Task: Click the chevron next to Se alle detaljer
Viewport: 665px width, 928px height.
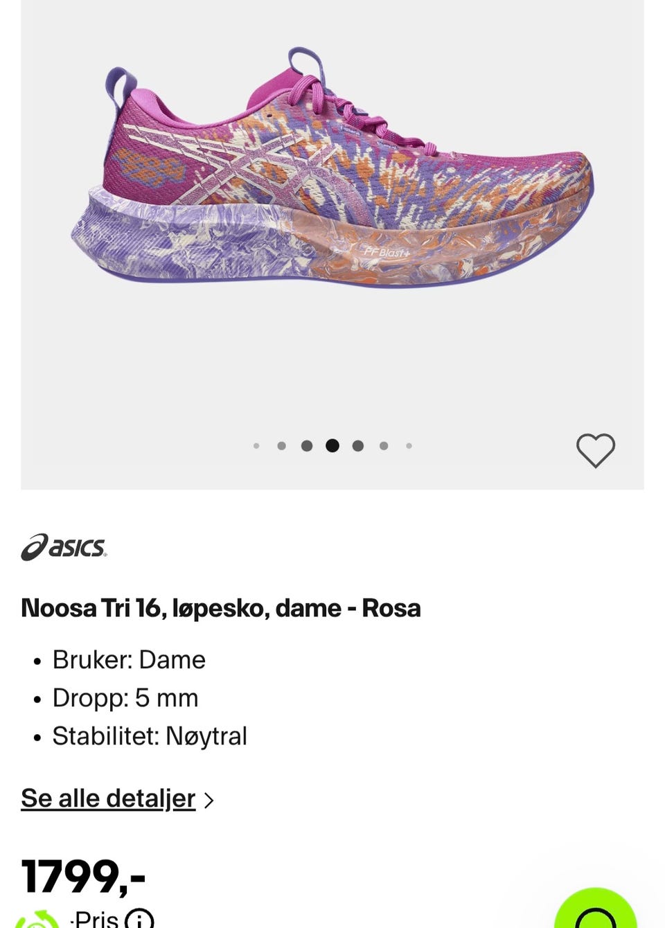Action: [x=209, y=800]
